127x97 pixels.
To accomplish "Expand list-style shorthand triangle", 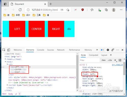I will click(x=95, y=67).
